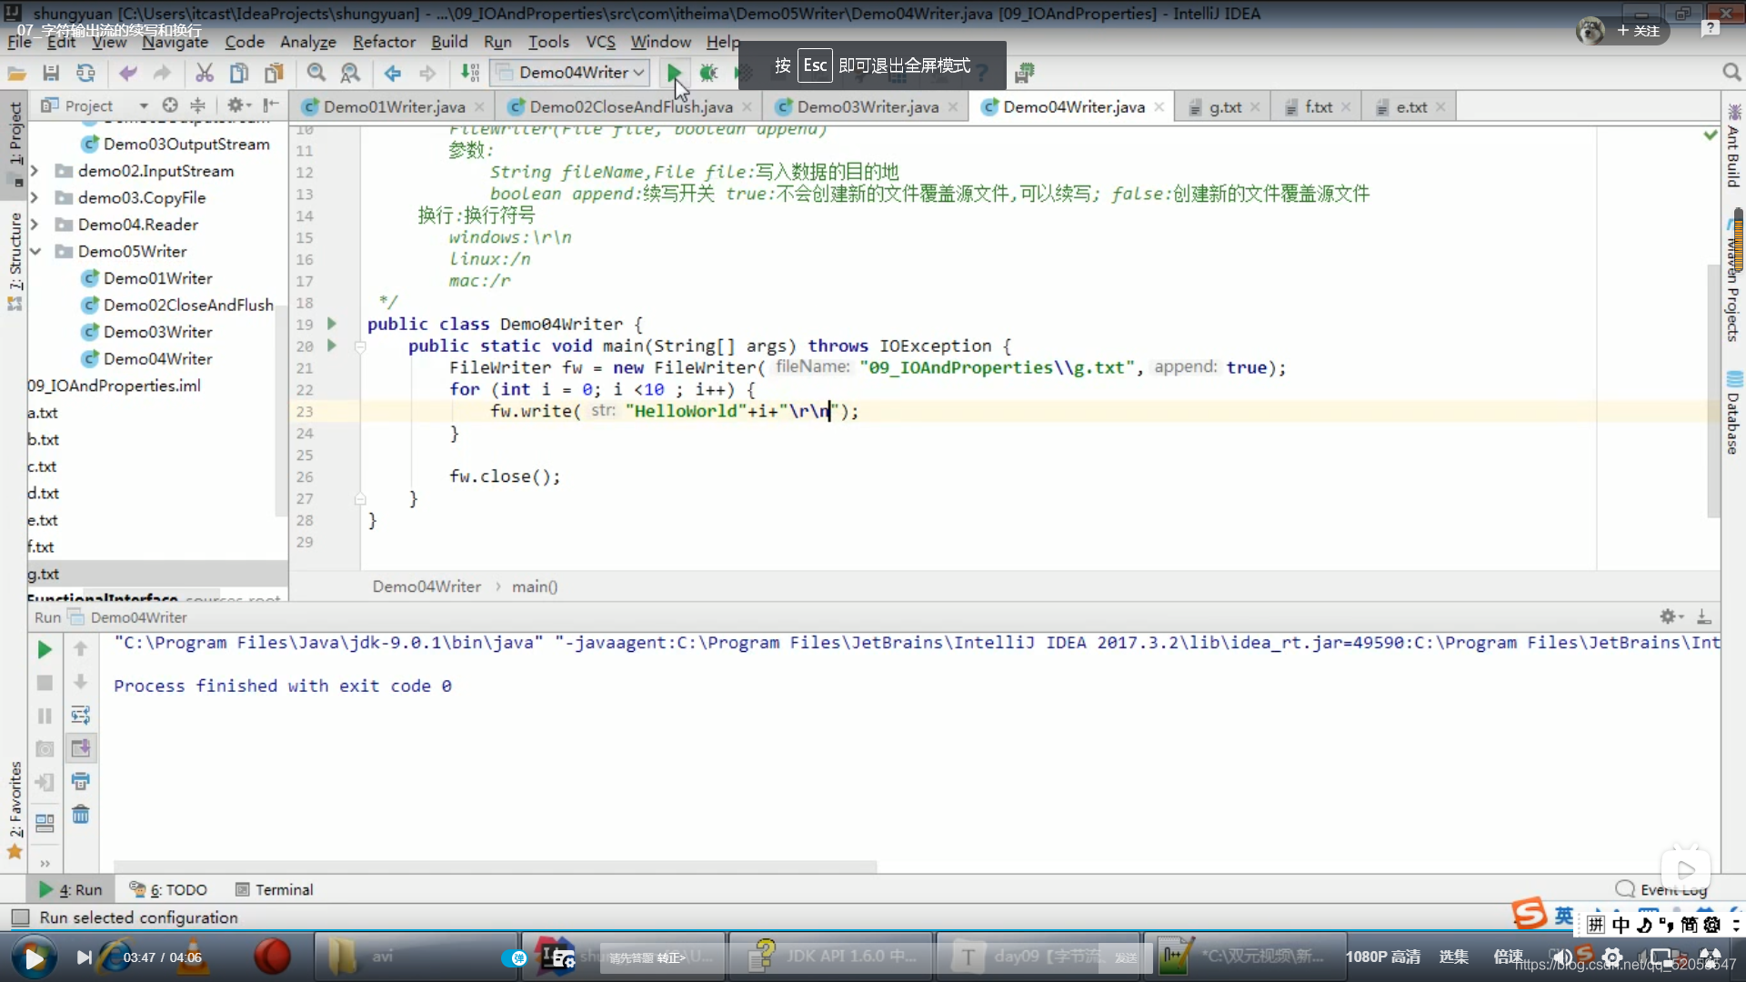The height and width of the screenshot is (982, 1746).
Task: Start debugging with the bug icon
Action: click(708, 73)
